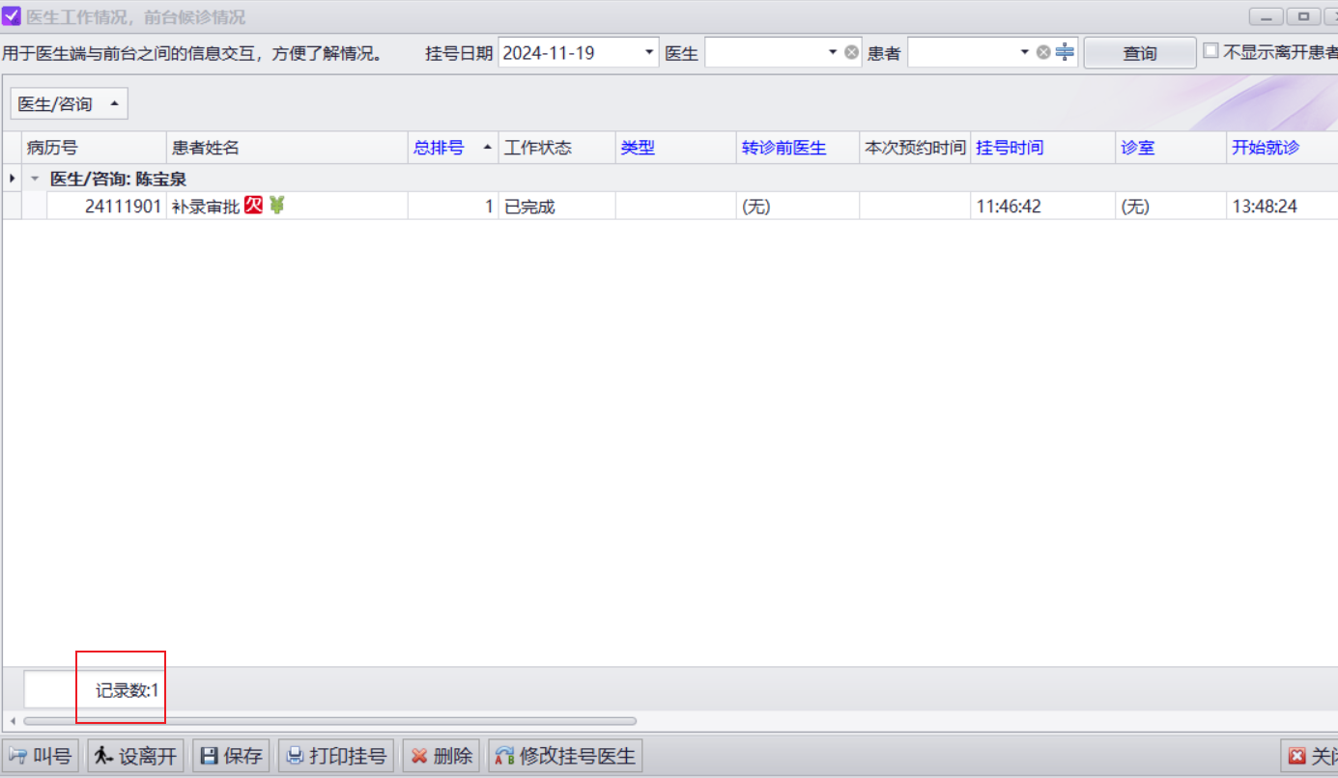
Task: Clear the 患者 filter with its gray X icon
Action: (1043, 52)
